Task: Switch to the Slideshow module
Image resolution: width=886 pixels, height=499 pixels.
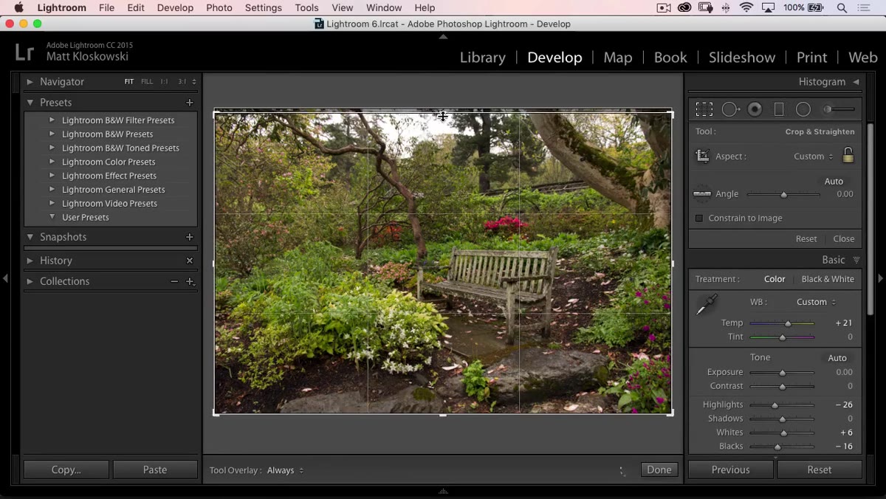Action: 742,58
